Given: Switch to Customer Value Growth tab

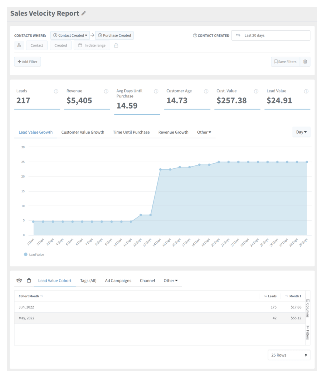Looking at the screenshot, I should 83,132.
